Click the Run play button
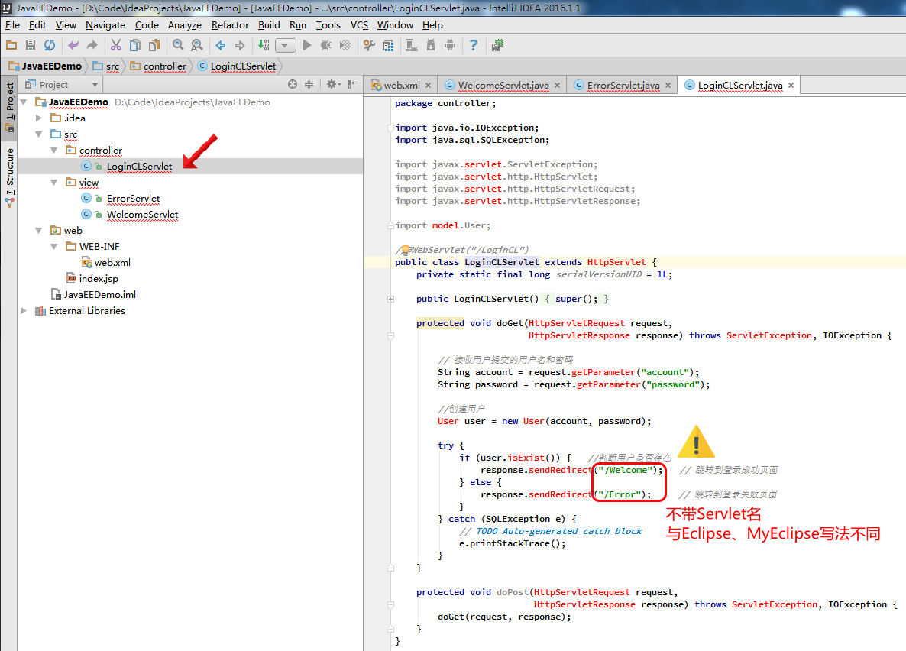Viewport: 906px width, 651px height. pyautogui.click(x=307, y=45)
